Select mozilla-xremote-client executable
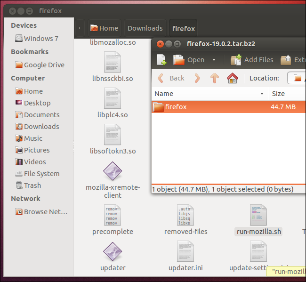 click(113, 180)
